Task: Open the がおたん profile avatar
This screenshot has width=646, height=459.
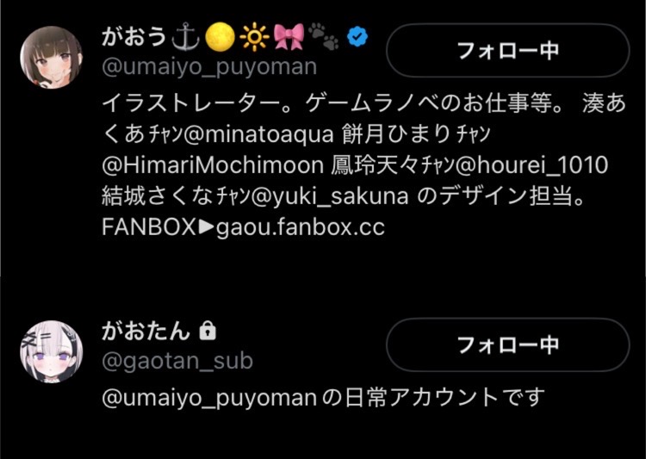Action: tap(51, 351)
